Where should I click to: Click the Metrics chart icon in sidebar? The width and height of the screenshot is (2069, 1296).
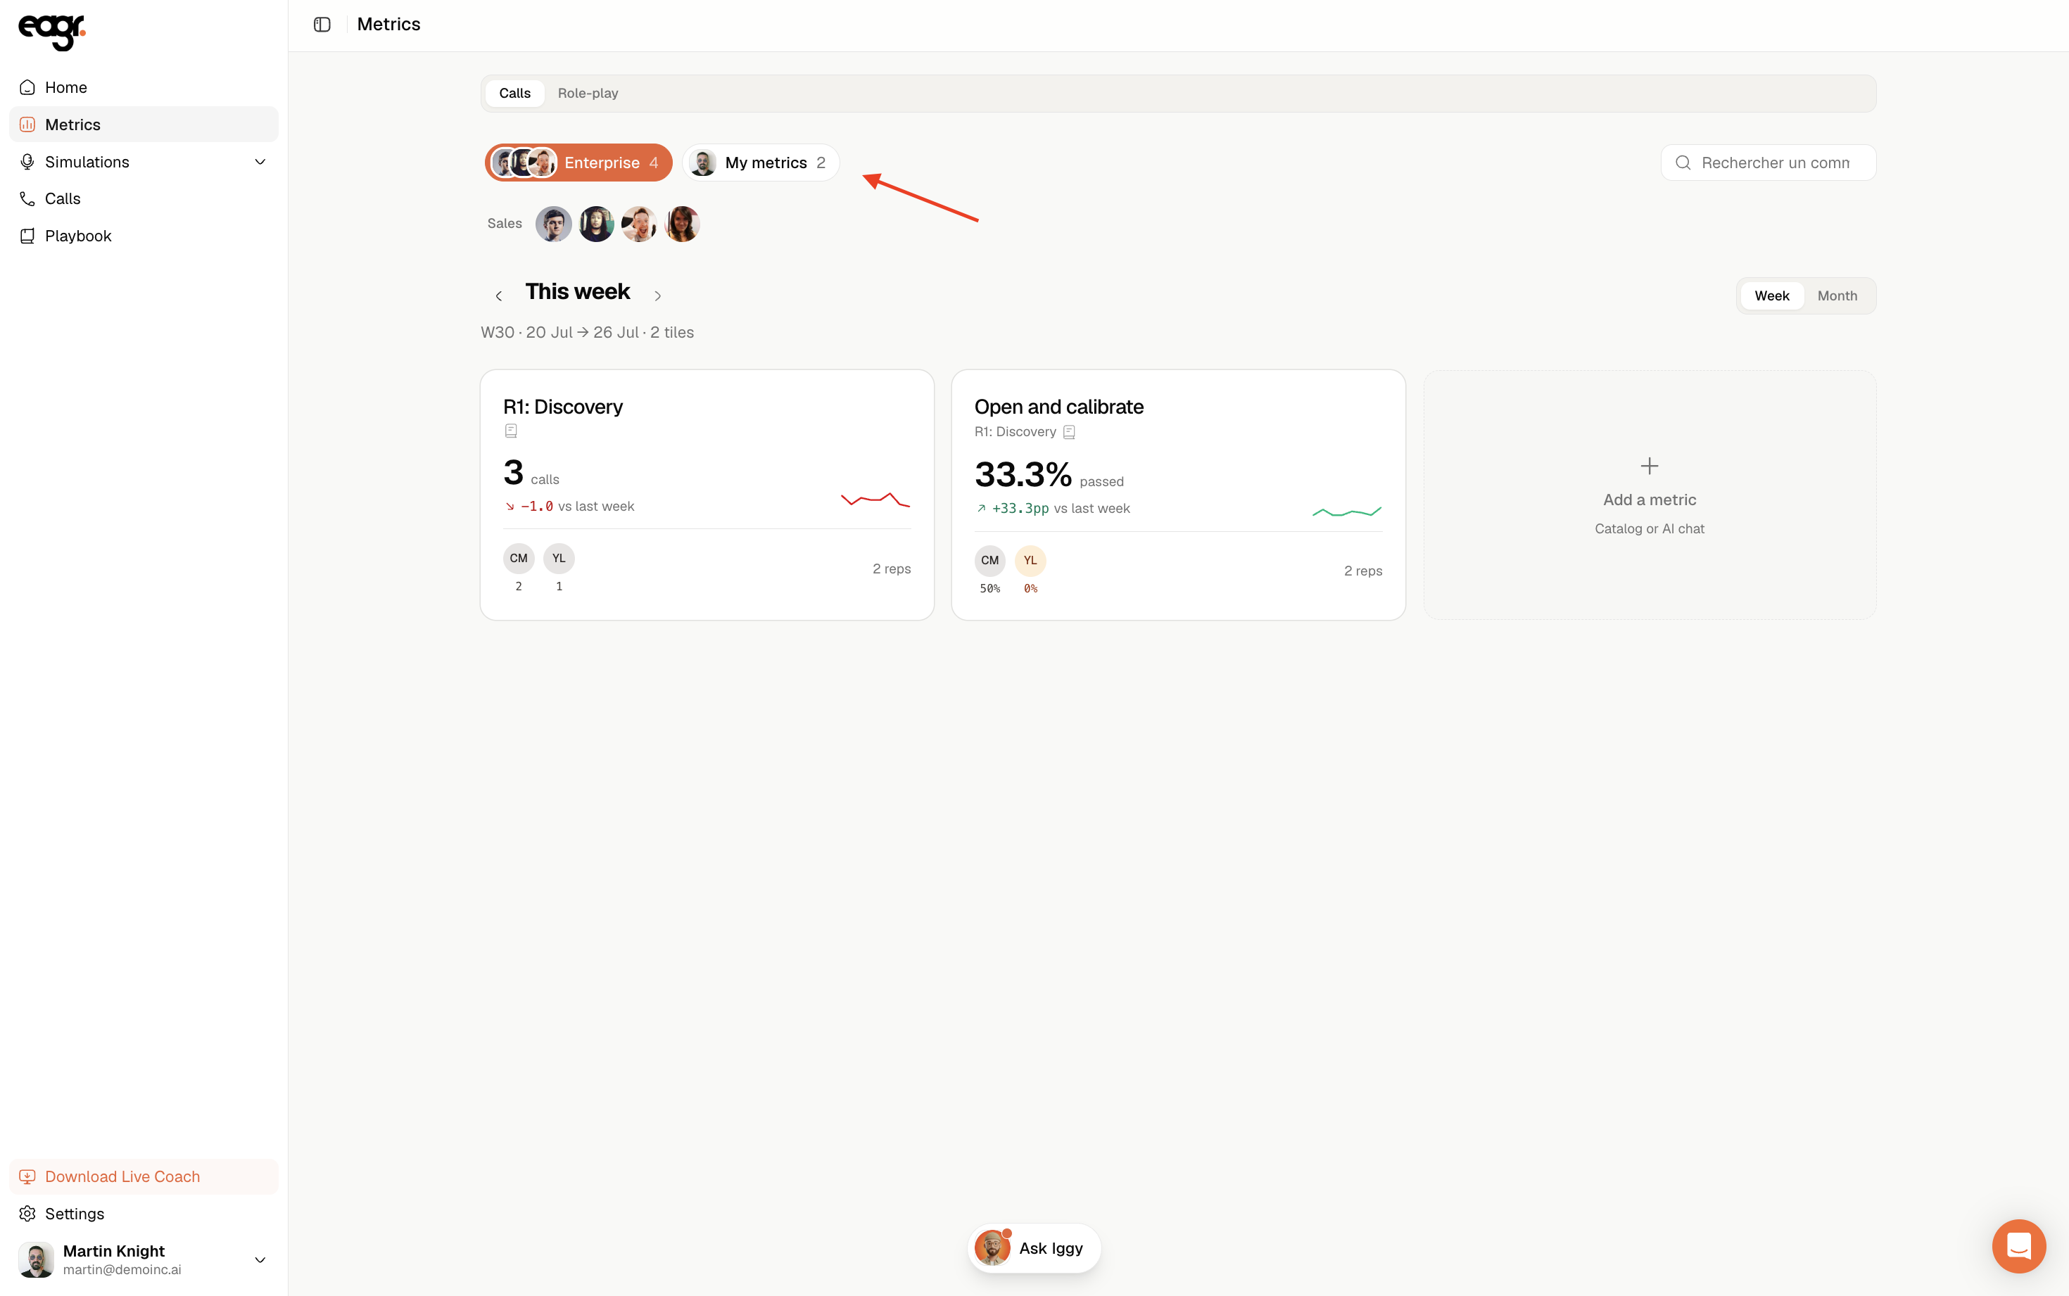click(27, 125)
